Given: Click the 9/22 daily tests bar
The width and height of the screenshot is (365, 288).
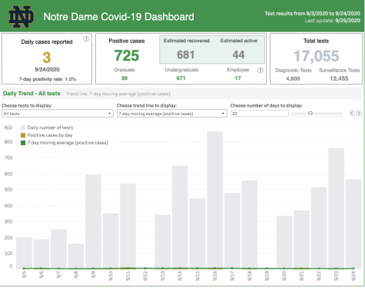Looking at the screenshot, I should (x=319, y=228).
